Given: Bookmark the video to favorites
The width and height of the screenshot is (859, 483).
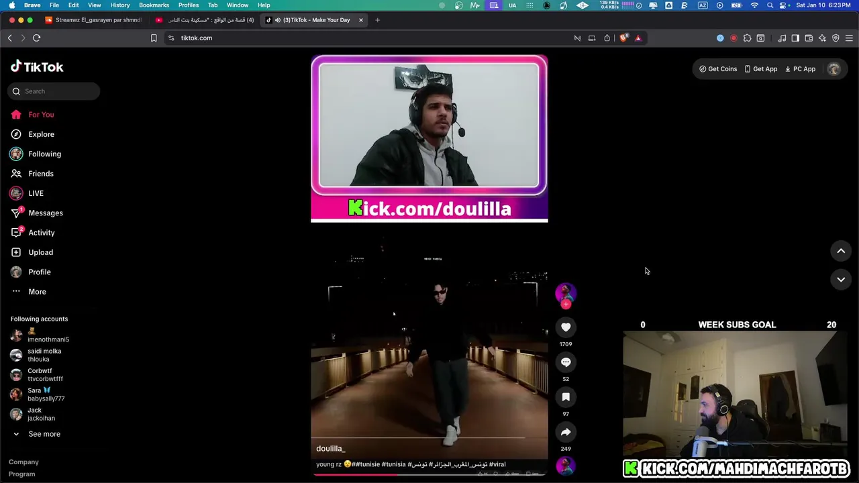Looking at the screenshot, I should [x=566, y=397].
